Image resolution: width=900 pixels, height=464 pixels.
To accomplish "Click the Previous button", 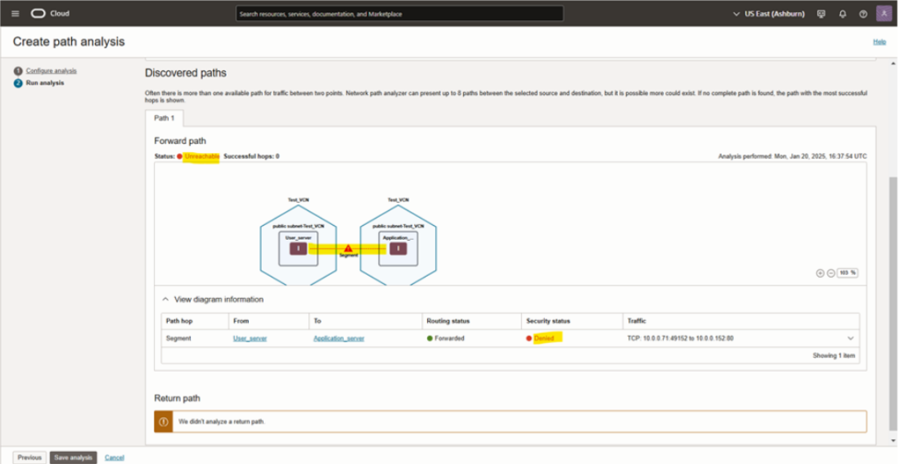I will (x=29, y=457).
